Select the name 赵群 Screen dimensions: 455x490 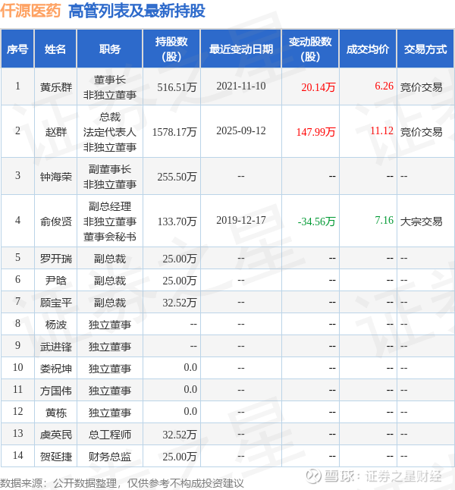[56, 132]
